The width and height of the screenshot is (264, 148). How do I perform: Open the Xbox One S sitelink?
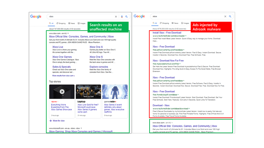(96, 57)
